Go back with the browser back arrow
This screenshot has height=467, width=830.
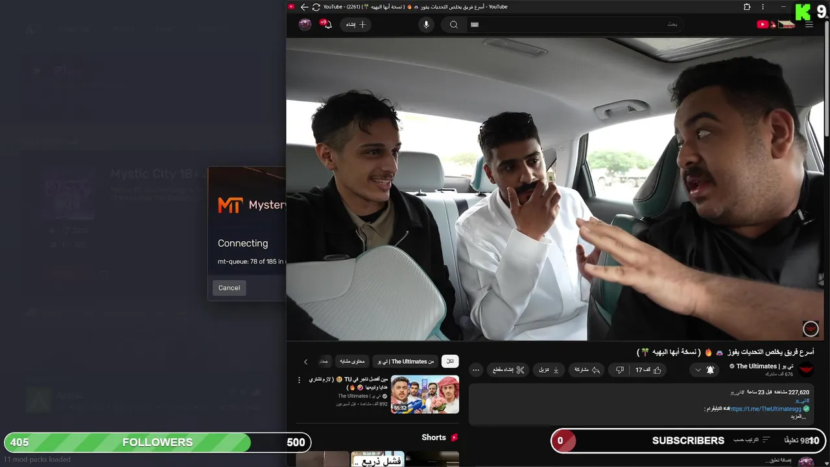[x=303, y=7]
